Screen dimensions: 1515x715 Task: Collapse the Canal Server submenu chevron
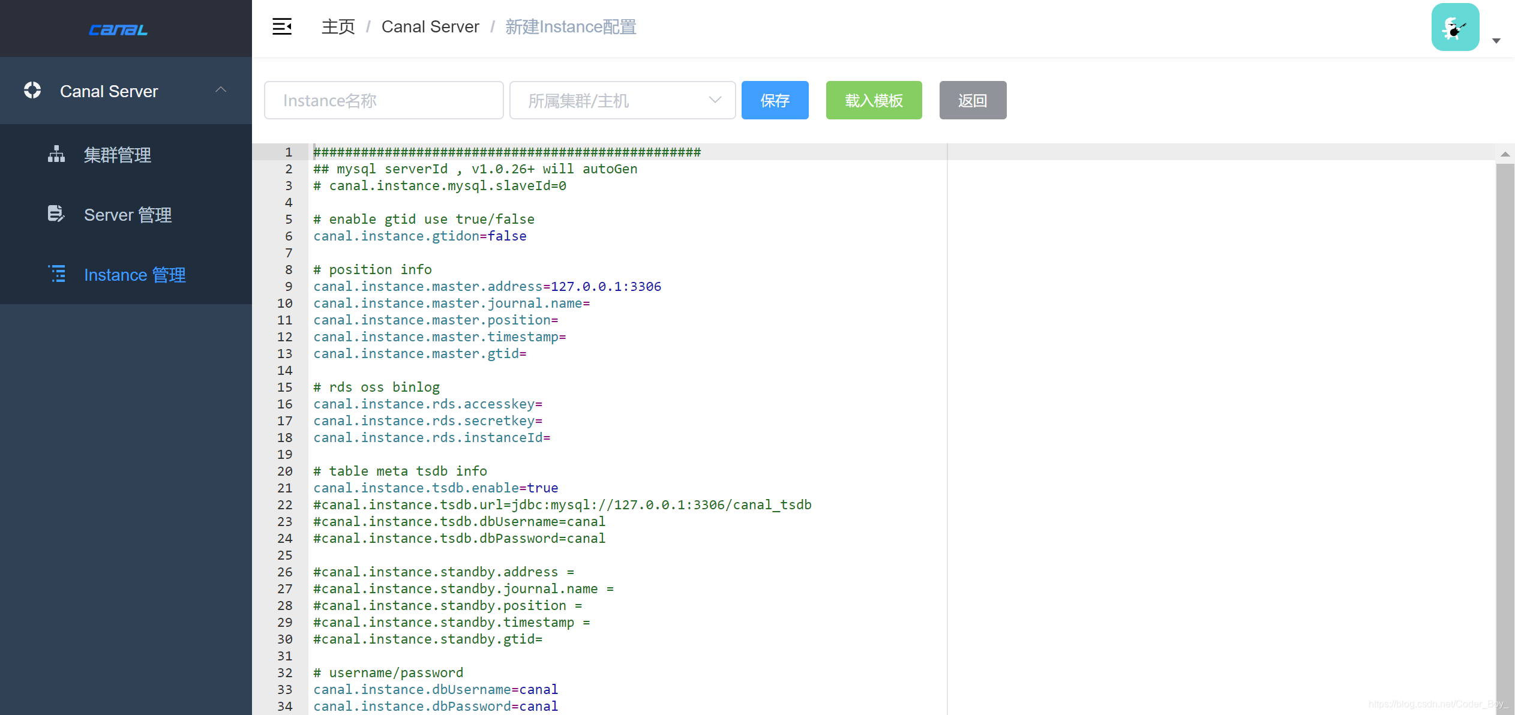click(x=221, y=90)
